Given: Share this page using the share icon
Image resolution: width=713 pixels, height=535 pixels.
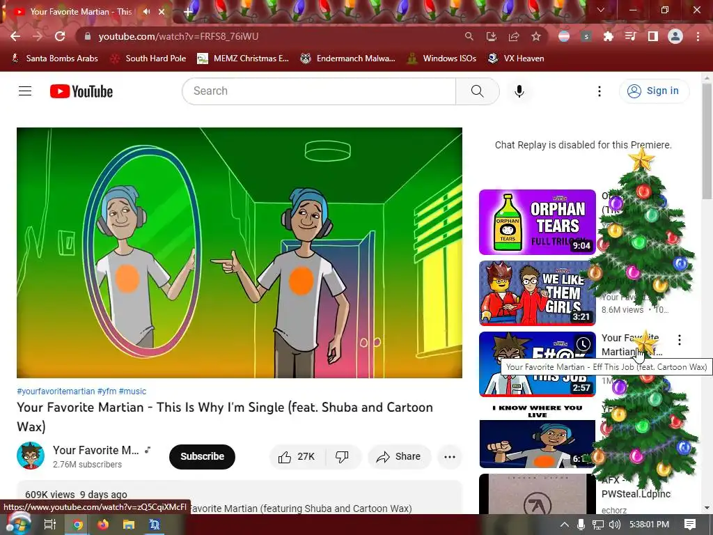Looking at the screenshot, I should [514, 36].
